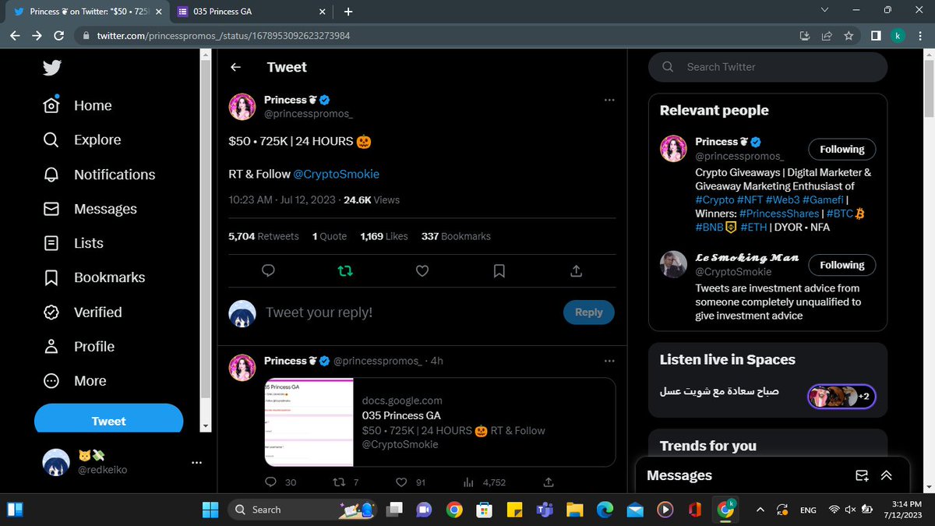The height and width of the screenshot is (526, 935).
Task: Open a new browser tab
Action: (x=348, y=12)
